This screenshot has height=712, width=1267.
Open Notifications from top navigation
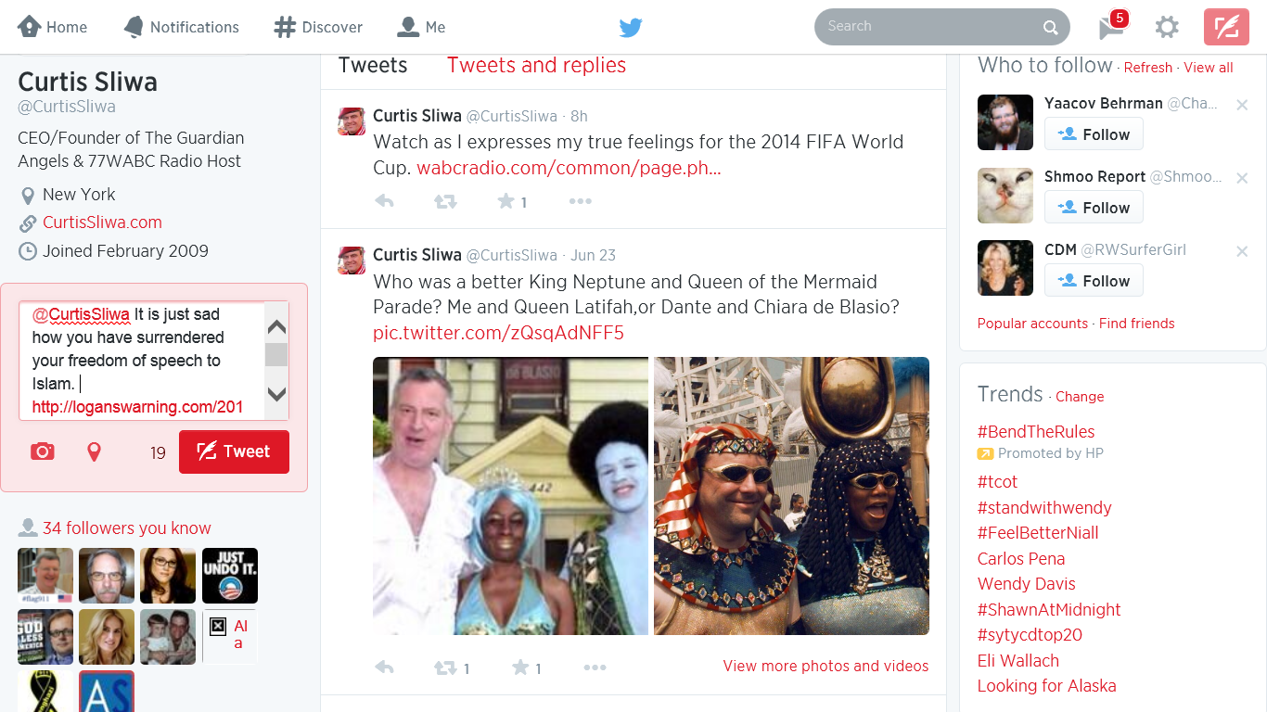tap(182, 27)
